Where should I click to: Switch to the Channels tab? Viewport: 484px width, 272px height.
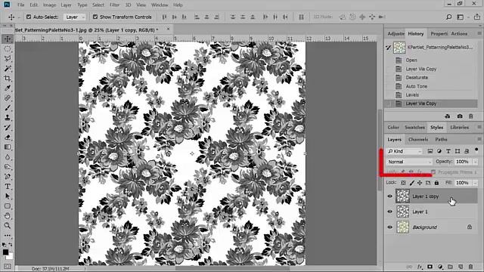[x=418, y=139]
